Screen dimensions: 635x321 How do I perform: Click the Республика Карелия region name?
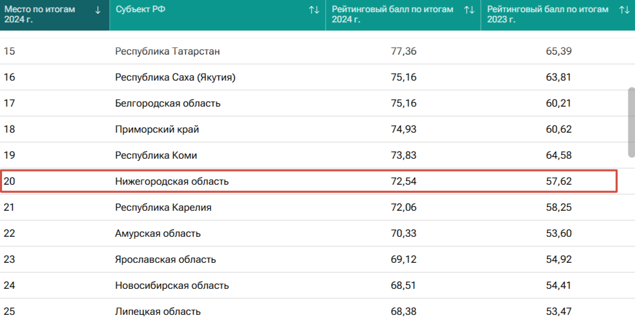[163, 208]
